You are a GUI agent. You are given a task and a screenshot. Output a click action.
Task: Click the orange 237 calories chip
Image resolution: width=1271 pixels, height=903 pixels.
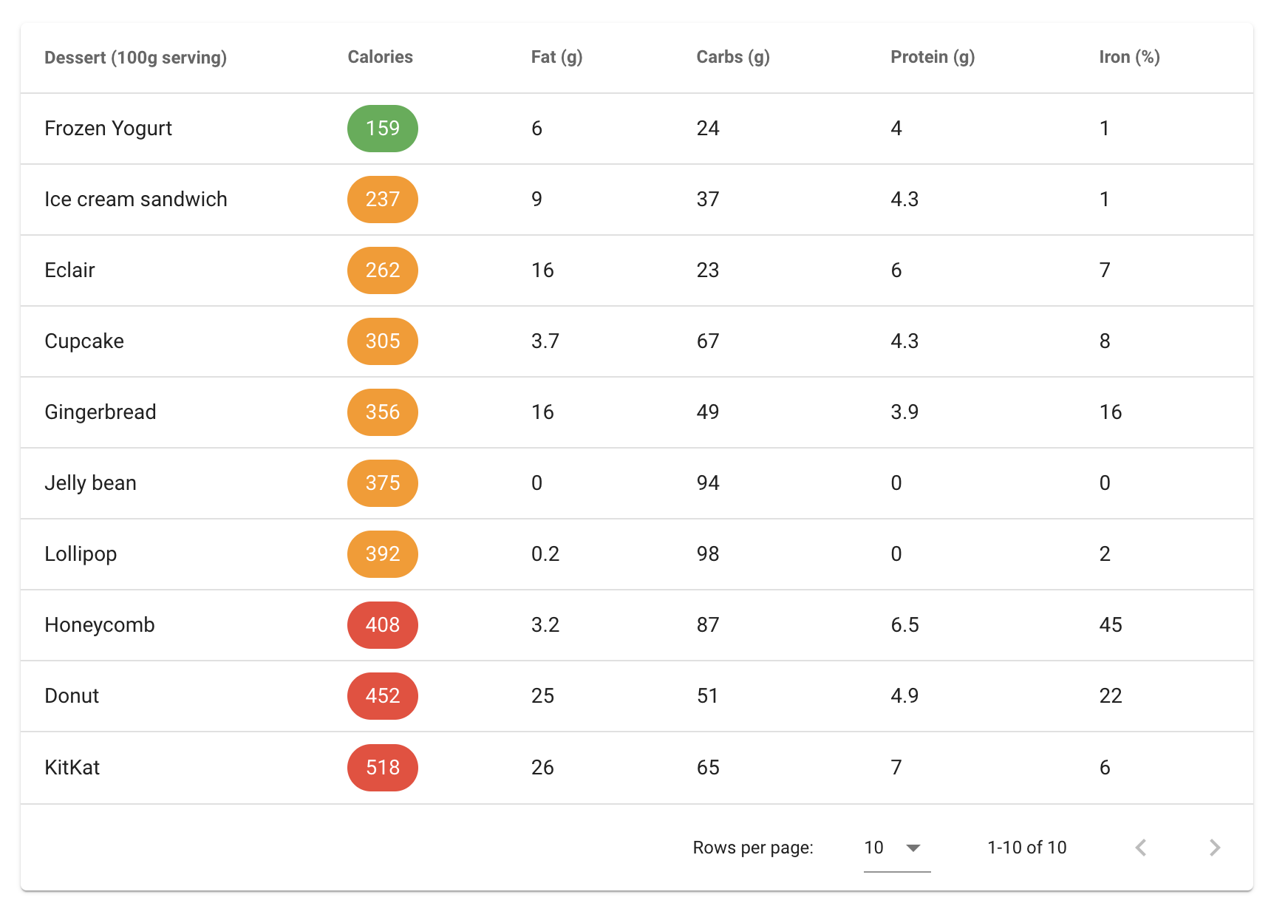(x=382, y=200)
